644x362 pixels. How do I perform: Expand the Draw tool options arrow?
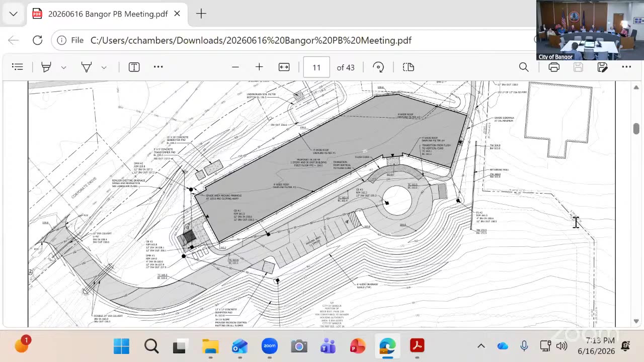click(104, 67)
